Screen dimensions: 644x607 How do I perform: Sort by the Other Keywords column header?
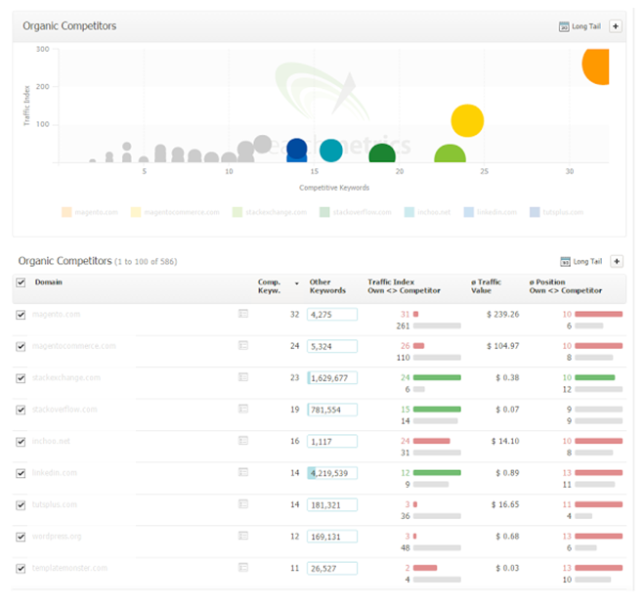(x=327, y=286)
